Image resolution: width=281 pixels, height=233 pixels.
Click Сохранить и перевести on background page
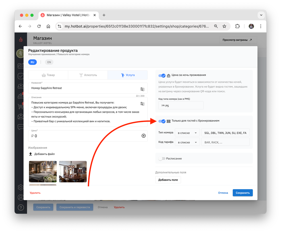point(75,207)
